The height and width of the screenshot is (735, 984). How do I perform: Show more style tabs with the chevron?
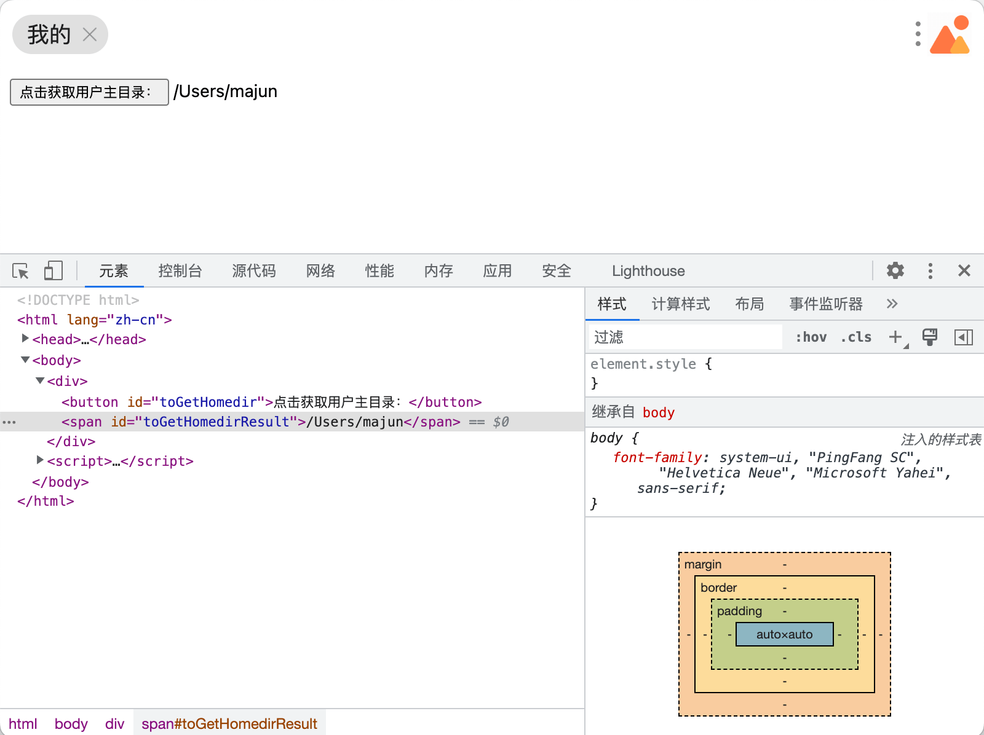click(892, 304)
